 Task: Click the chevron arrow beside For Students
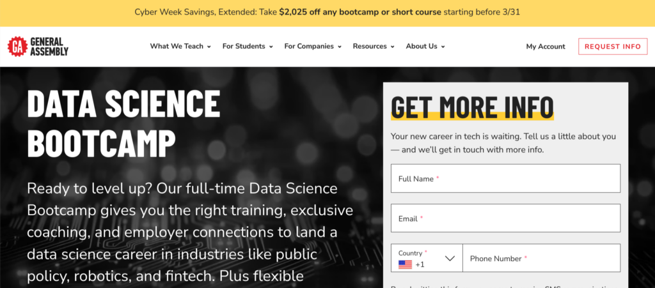pyautogui.click(x=271, y=47)
